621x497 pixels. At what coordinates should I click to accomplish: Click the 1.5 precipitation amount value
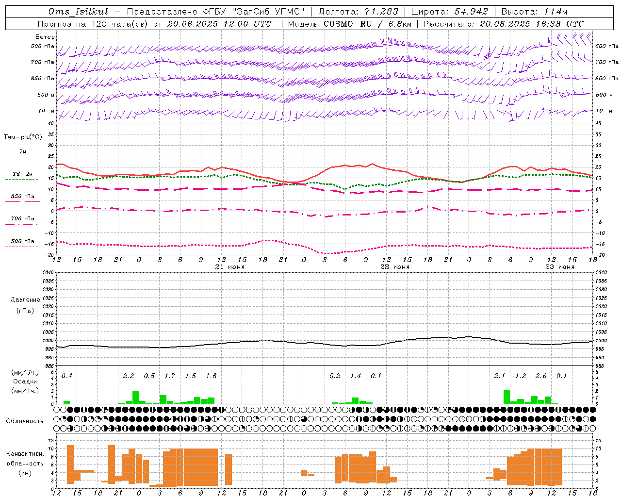coord(191,376)
